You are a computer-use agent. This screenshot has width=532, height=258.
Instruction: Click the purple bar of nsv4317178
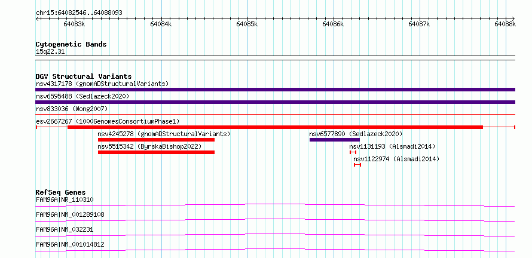coord(275,90)
